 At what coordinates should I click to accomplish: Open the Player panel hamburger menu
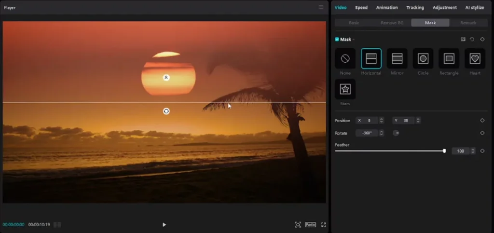coord(321,7)
